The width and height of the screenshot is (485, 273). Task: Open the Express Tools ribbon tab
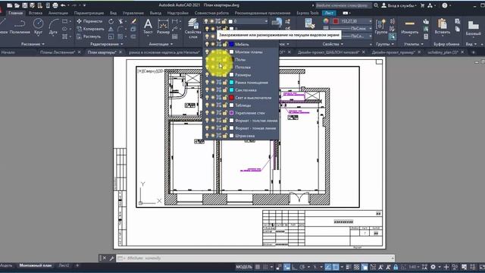(x=308, y=13)
